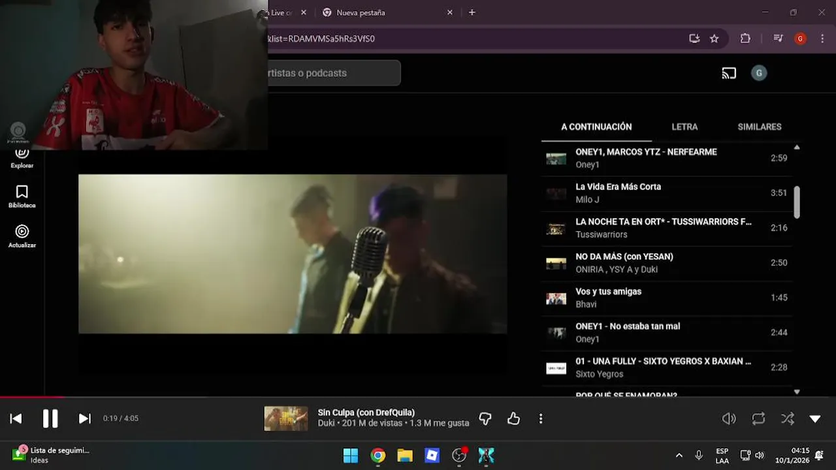
Task: Play ONEY1, MARCOS YTZ - NERFEARME from the queue
Action: pos(666,158)
